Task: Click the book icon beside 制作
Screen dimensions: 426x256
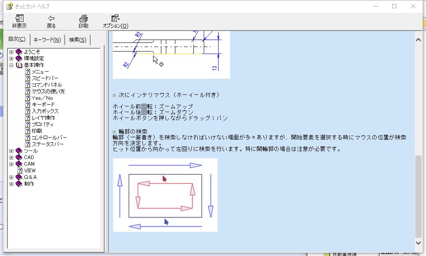Action: point(19,183)
